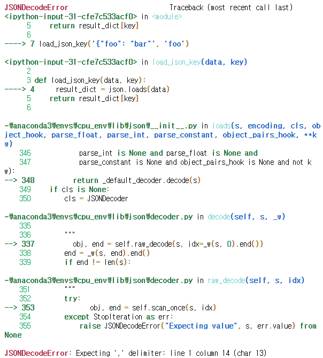Click the 'if end != len(s):' line
The height and width of the screenshot is (358, 323).
(98, 262)
